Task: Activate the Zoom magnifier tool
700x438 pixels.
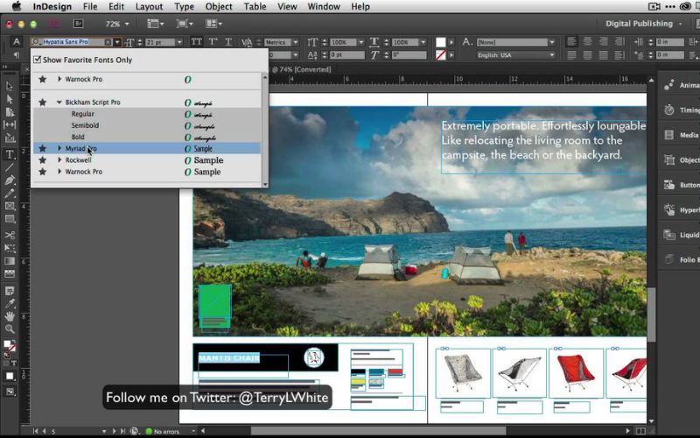Action: point(10,329)
